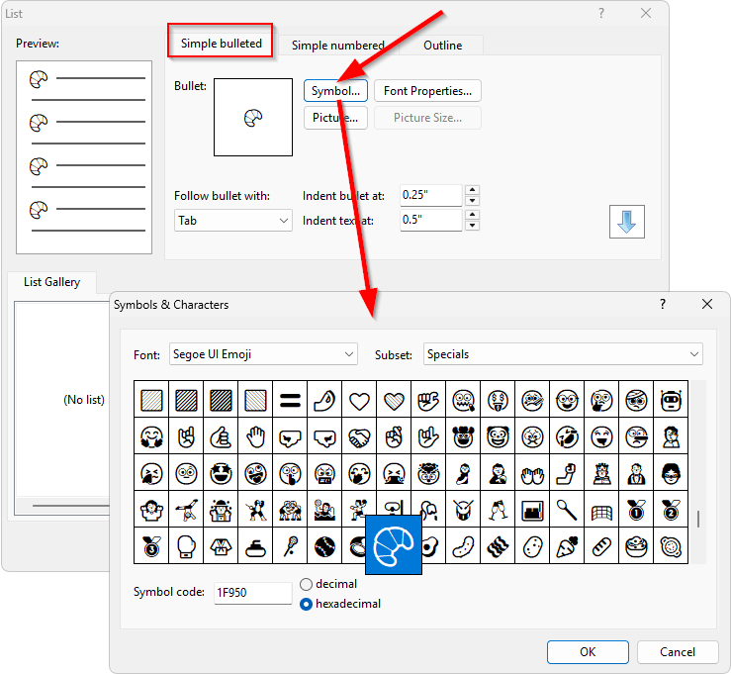The image size is (731, 674).
Task: Select the first light-hatched square symbol
Action: coord(151,400)
